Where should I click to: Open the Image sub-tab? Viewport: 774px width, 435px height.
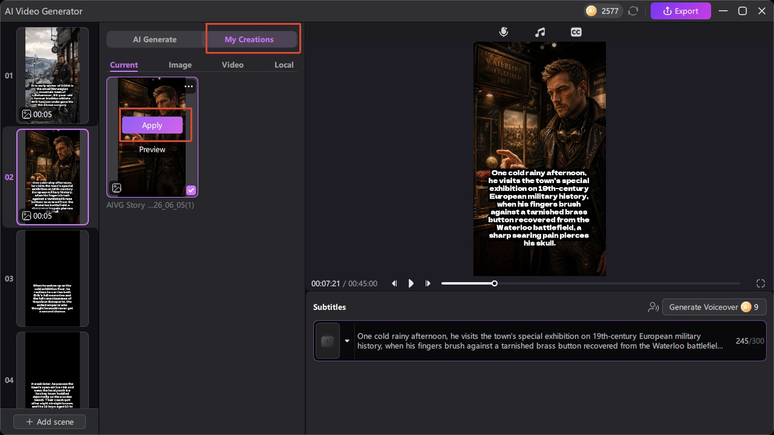pyautogui.click(x=180, y=65)
